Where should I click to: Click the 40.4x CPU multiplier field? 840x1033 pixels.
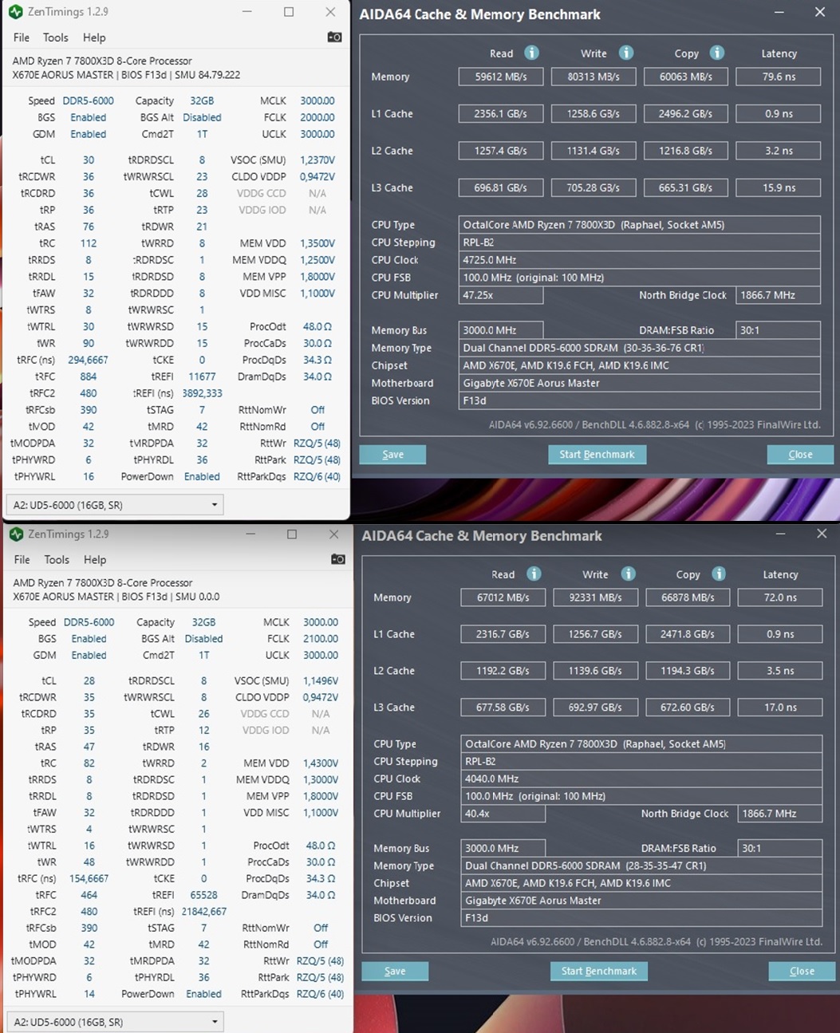503,814
